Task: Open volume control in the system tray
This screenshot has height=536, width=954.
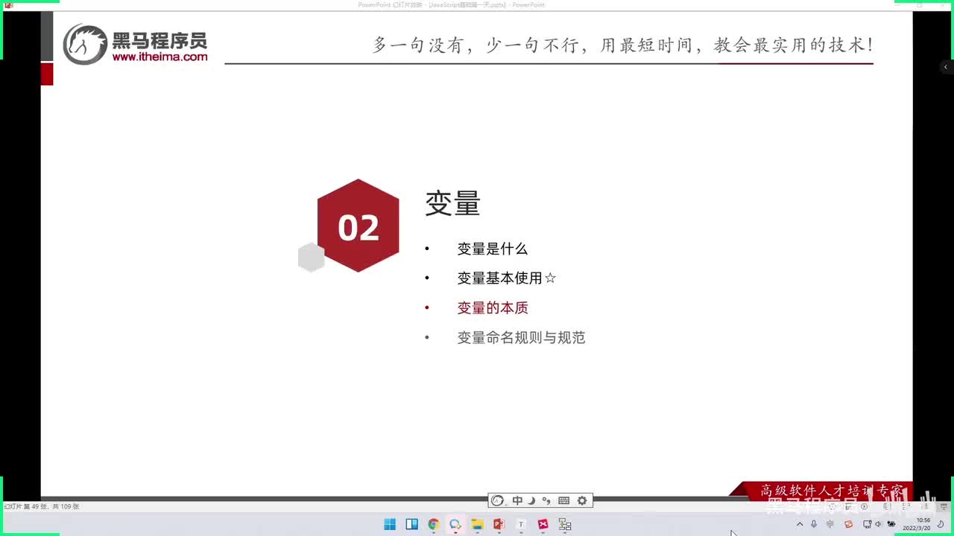Action: pyautogui.click(x=879, y=524)
